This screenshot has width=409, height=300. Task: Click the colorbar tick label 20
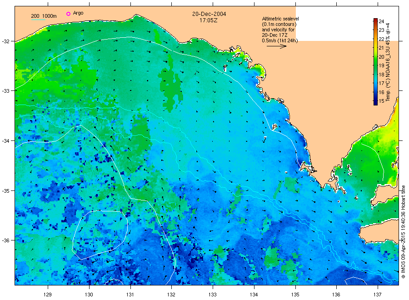coord(381,57)
